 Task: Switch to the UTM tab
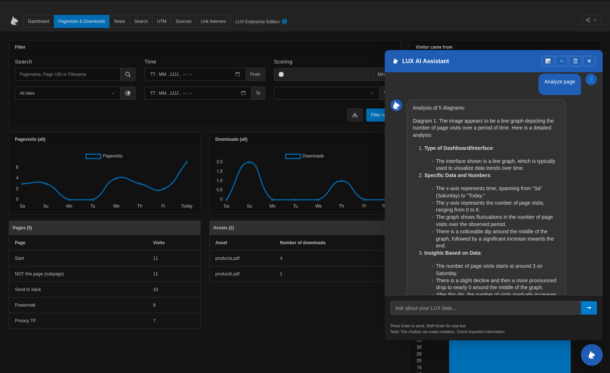tap(162, 21)
